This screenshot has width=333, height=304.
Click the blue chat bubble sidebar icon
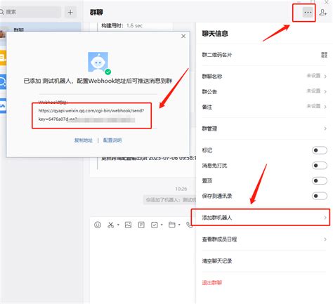(x=3, y=81)
